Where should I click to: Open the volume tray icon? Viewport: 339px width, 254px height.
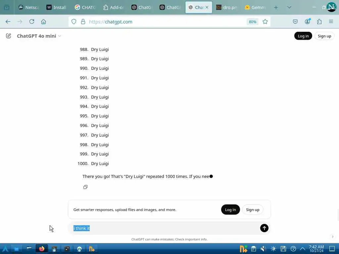click(263, 249)
